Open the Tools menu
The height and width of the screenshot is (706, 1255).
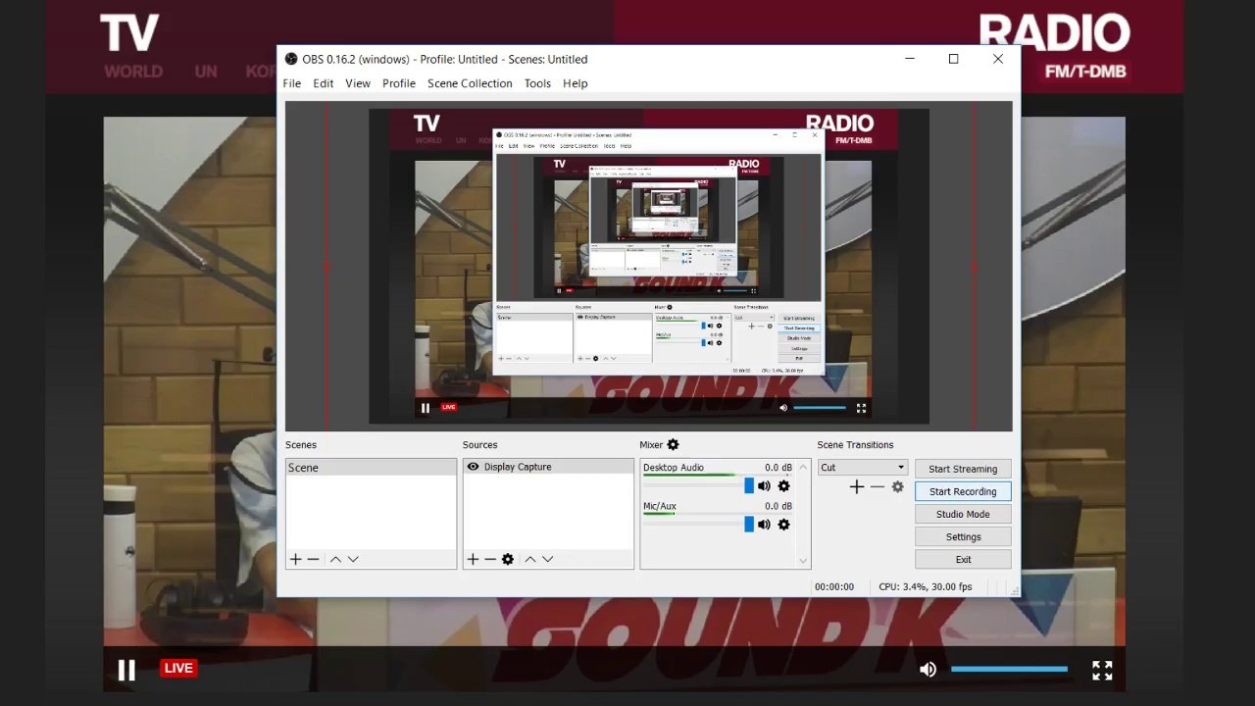(x=537, y=83)
